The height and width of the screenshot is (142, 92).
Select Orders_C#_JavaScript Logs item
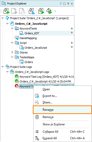pyautogui.click(x=32, y=72)
